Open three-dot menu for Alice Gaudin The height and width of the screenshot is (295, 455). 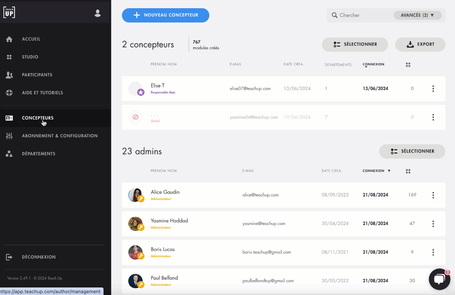pyautogui.click(x=433, y=195)
